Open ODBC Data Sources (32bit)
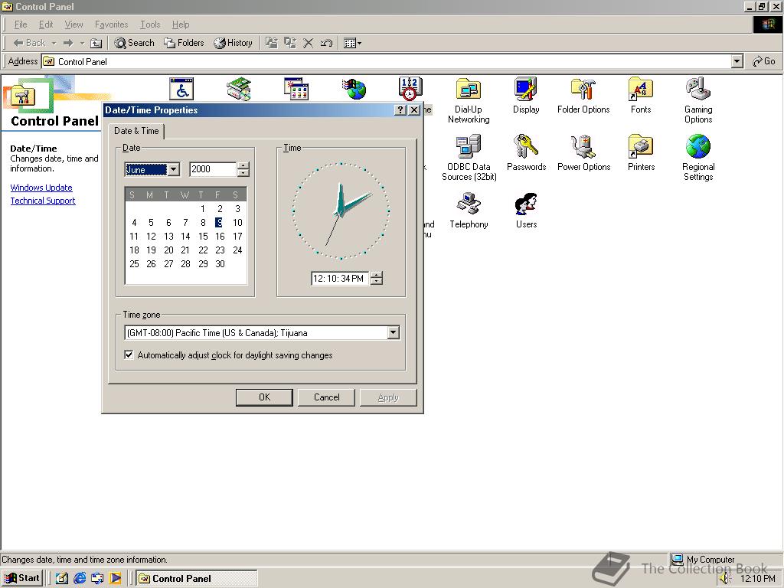784x588 pixels. pos(469,158)
